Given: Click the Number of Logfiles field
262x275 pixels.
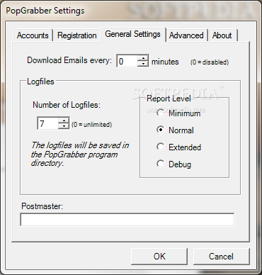Looking at the screenshot, I should [x=47, y=123].
